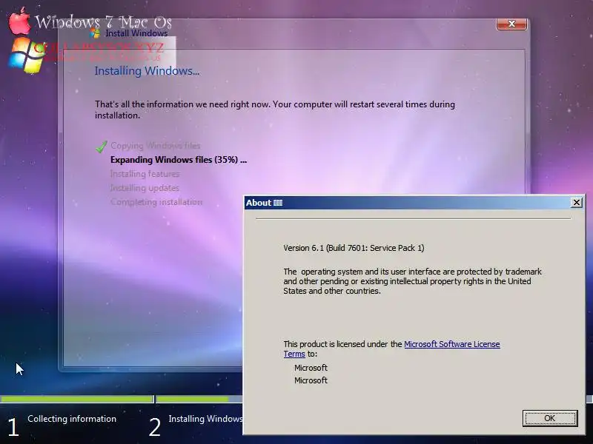
Task: Click the Installing Windows stage label at bottom
Action: coord(205,419)
